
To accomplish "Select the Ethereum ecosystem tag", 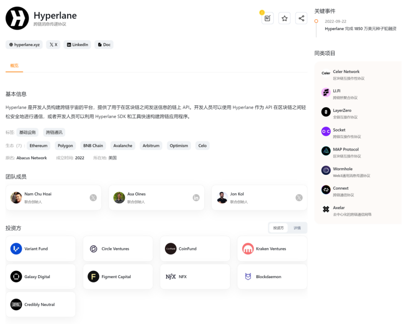I will pyautogui.click(x=38, y=146).
